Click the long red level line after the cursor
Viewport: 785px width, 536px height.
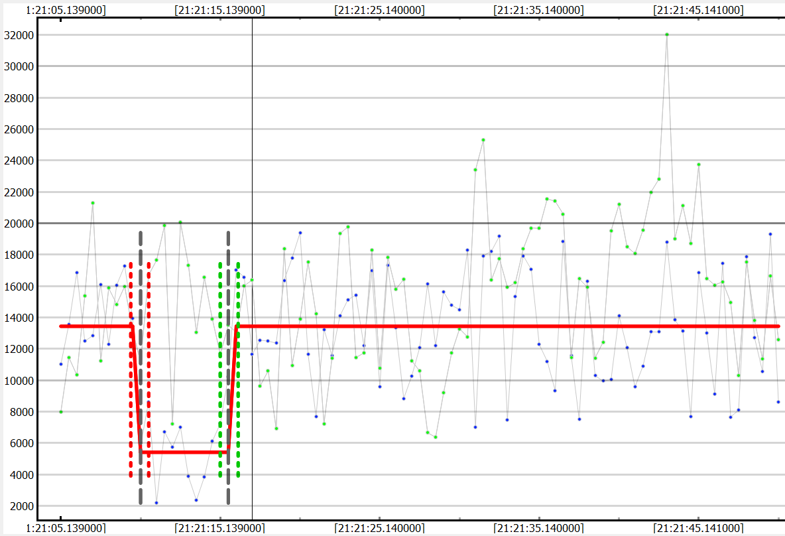point(508,326)
